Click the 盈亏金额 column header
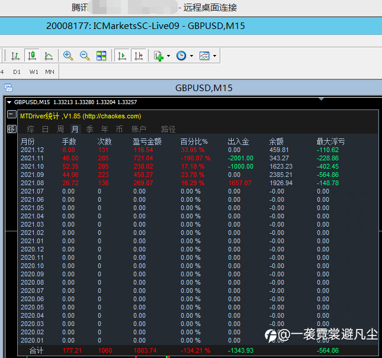 [x=147, y=141]
